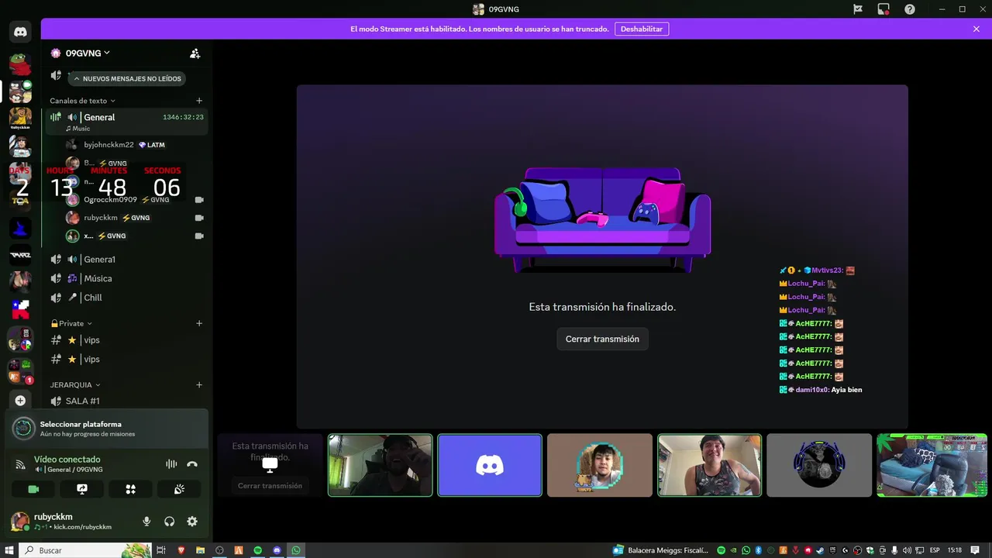Collapse the JERARQUIA category
This screenshot has width=992, height=558.
coord(75,384)
